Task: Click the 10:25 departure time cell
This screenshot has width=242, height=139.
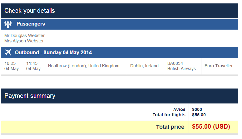Action: (x=12, y=66)
